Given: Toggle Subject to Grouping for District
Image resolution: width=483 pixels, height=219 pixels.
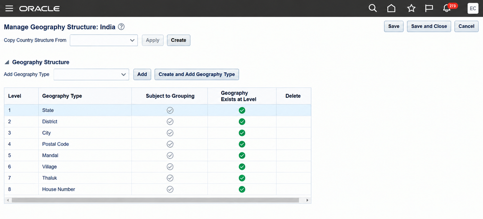Looking at the screenshot, I should click(170, 121).
